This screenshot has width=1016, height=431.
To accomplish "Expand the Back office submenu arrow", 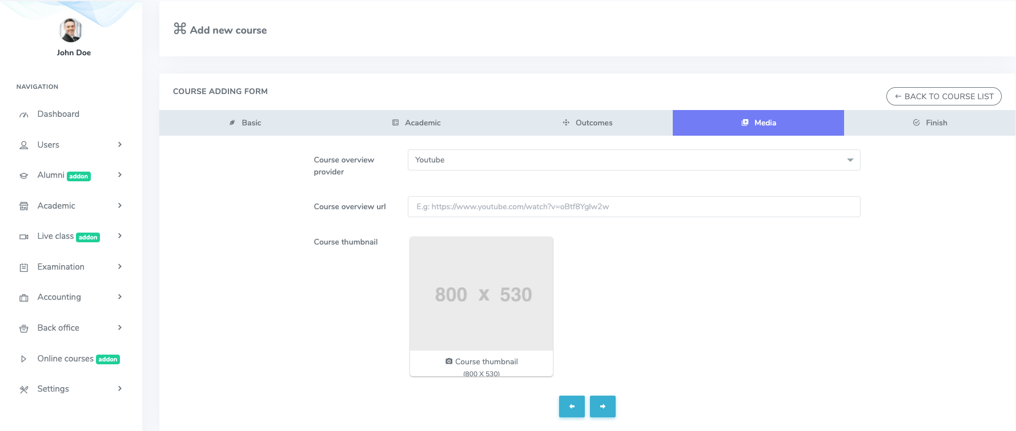I will pos(120,328).
